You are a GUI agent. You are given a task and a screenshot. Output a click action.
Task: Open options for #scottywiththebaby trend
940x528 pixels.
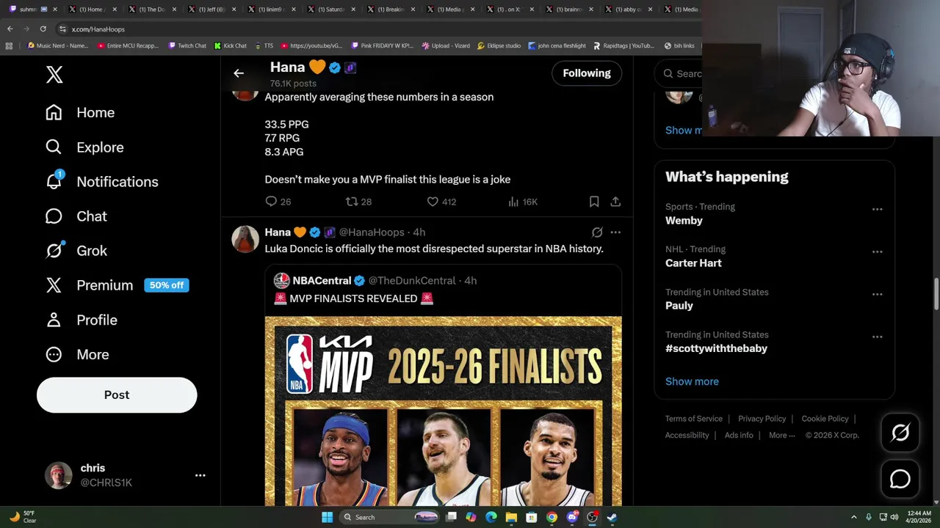point(877,337)
